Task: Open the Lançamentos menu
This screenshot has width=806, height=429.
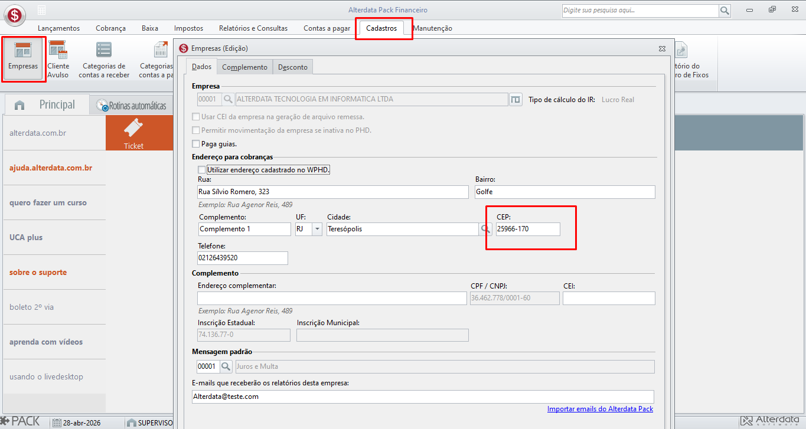Action: pyautogui.click(x=58, y=28)
